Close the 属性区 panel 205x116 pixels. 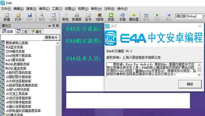pos(57,26)
